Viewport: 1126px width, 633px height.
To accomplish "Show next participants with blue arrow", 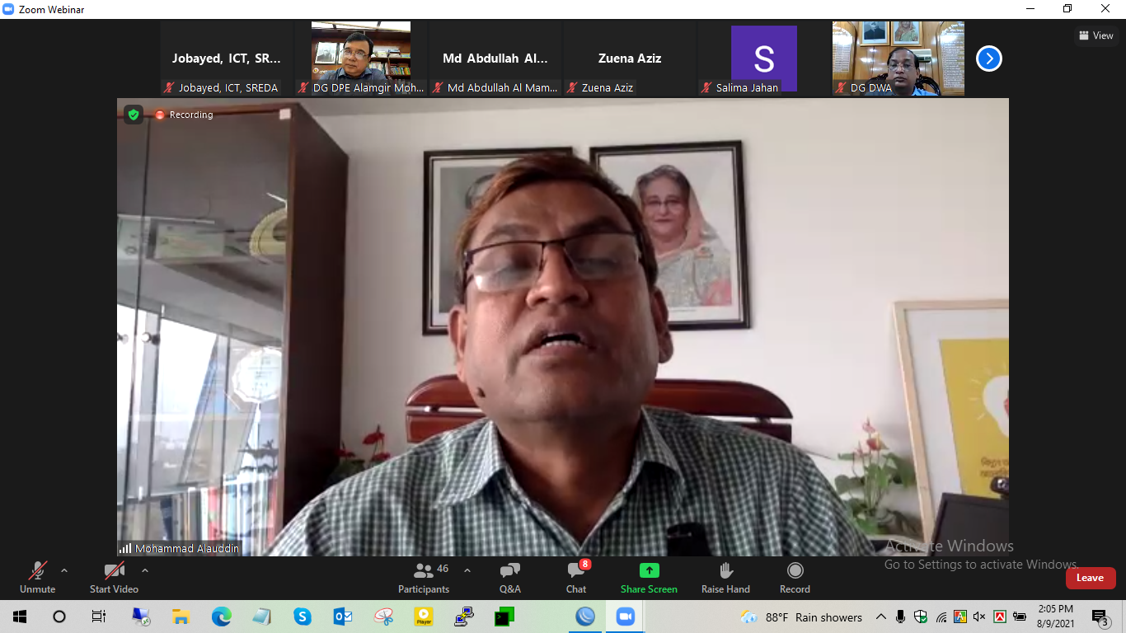I will [x=988, y=59].
